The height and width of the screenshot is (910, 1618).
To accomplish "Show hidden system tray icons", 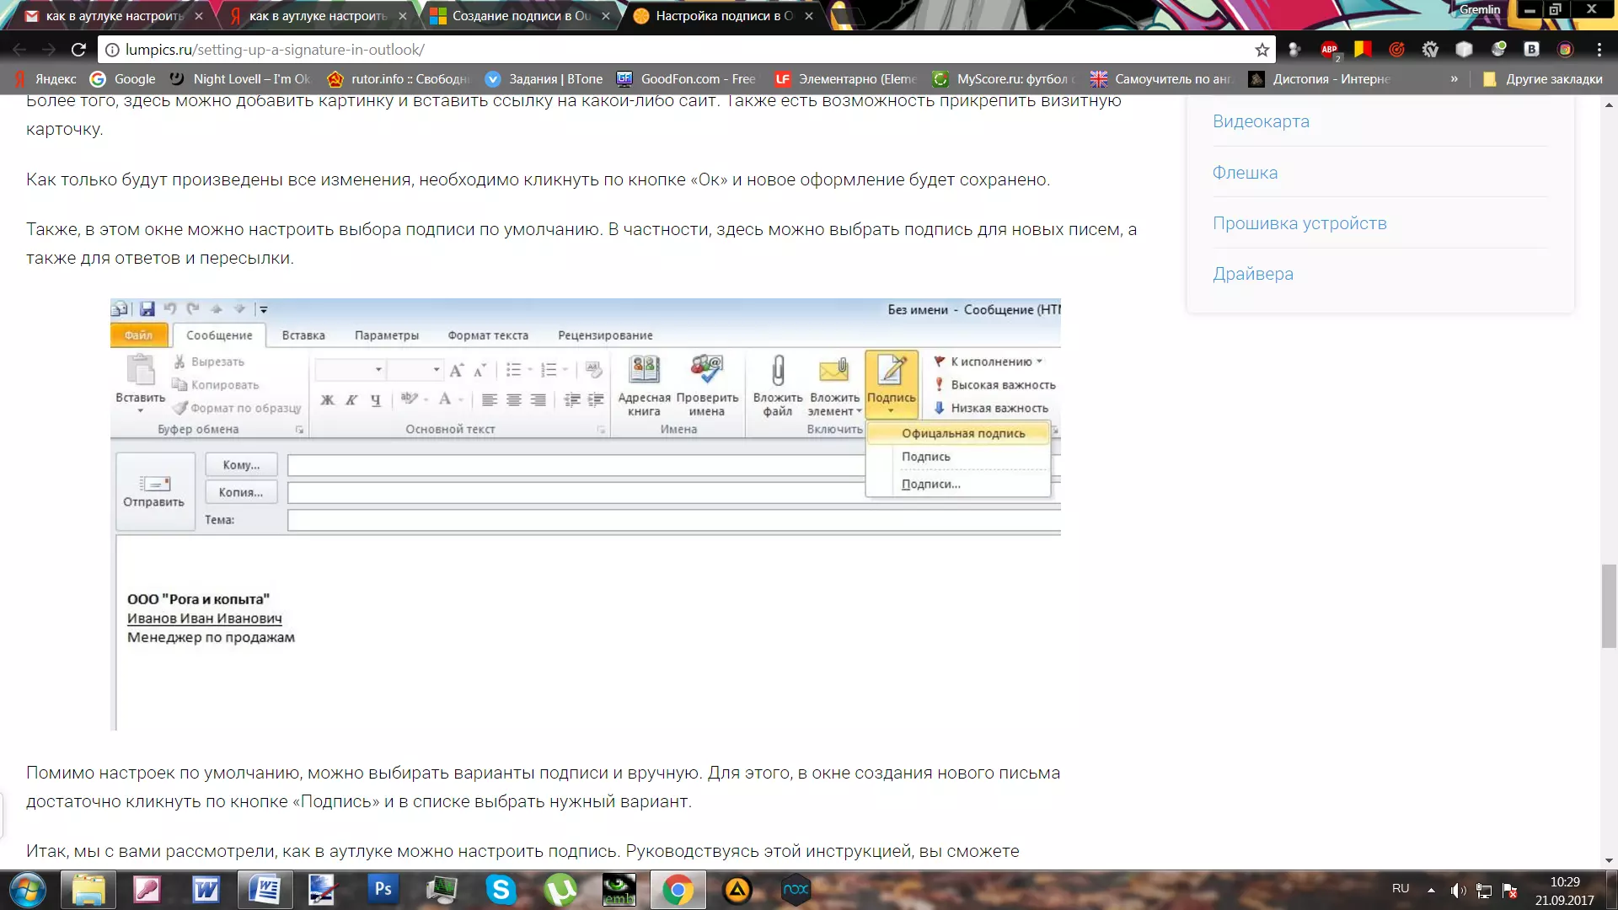I will (x=1431, y=890).
